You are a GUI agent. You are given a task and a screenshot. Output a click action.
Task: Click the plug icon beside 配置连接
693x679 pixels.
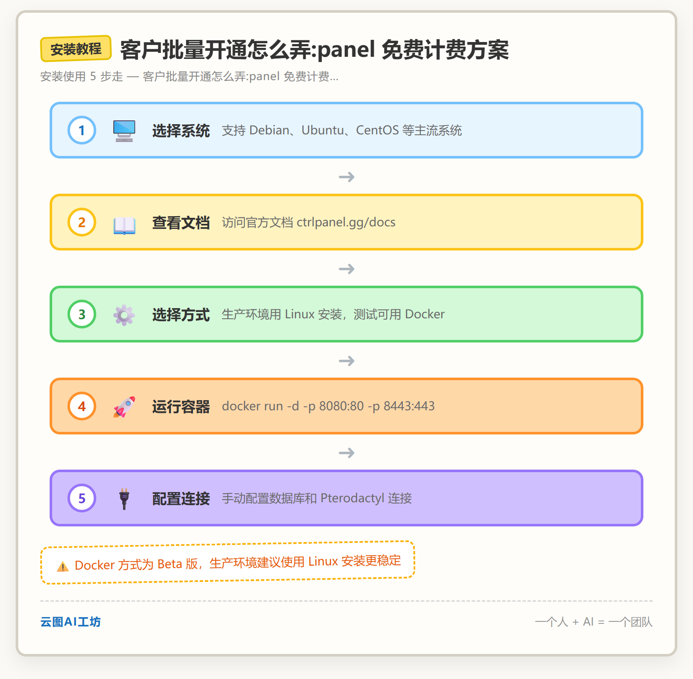(x=124, y=498)
